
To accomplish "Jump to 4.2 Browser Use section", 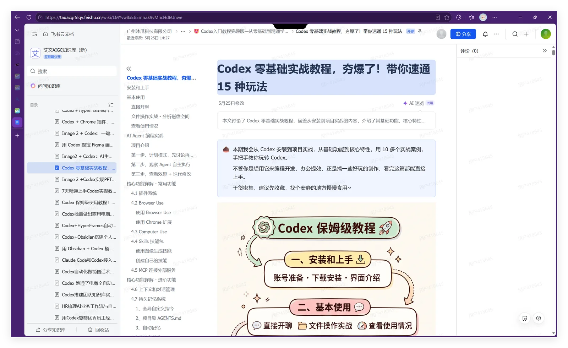I will pyautogui.click(x=147, y=203).
